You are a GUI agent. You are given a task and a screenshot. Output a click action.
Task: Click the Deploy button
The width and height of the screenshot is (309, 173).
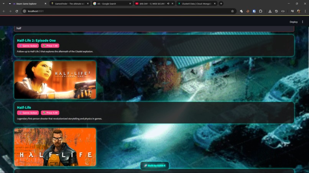pyautogui.click(x=293, y=22)
